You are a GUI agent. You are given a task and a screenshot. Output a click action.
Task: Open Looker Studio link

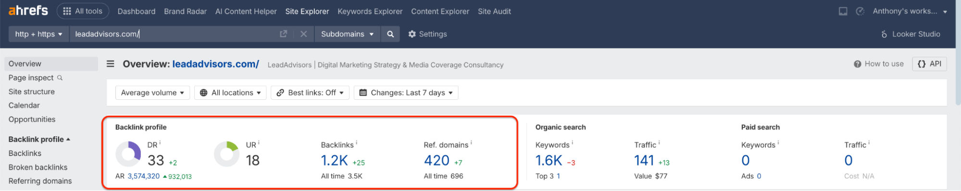(x=910, y=34)
